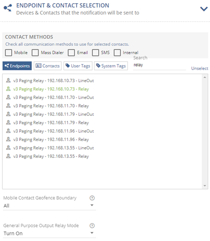Switch to the Endpoints tab
The height and width of the screenshot is (241, 210).
(17, 66)
